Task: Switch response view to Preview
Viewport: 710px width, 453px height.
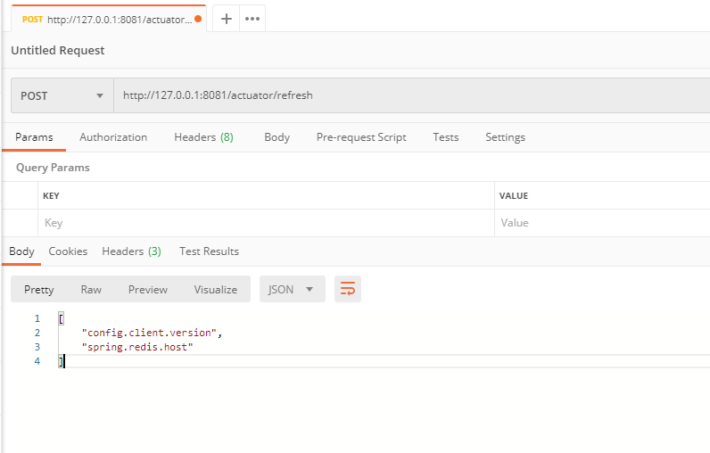Action: [x=147, y=289]
